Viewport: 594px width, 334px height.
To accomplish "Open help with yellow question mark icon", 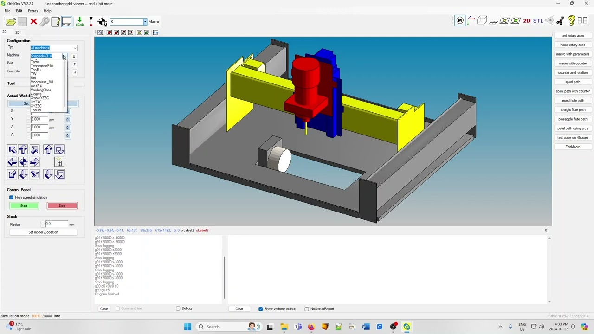I will 571,20.
